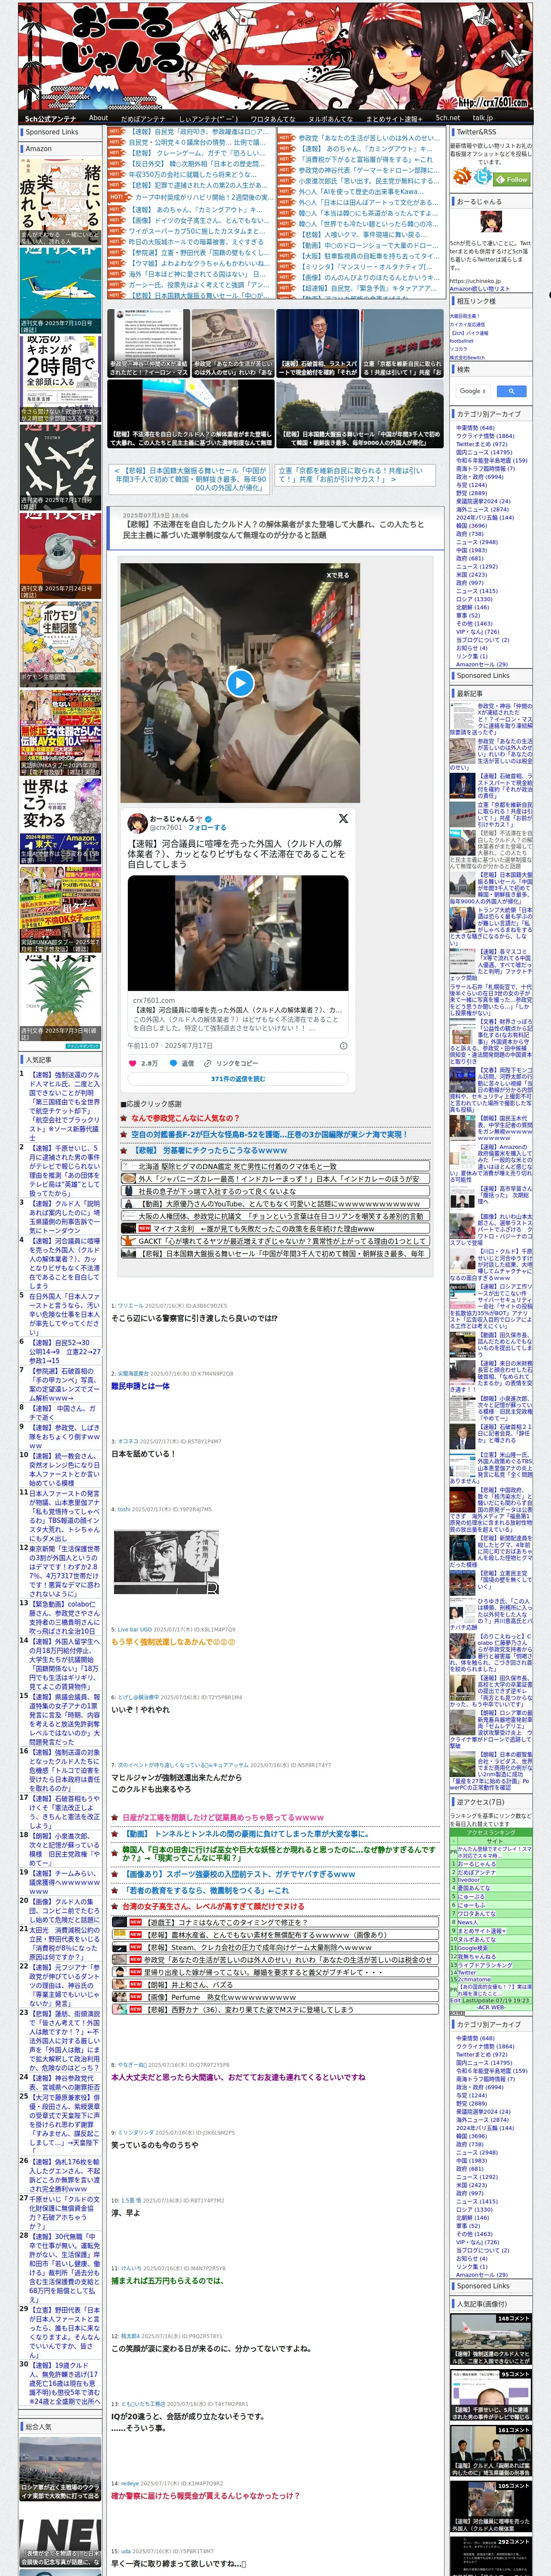This screenshot has height=2576, width=551.
Task: Open popular ranking item 1 強制送還のクルド人マヒルジャン氏
Action: pos(64,1106)
